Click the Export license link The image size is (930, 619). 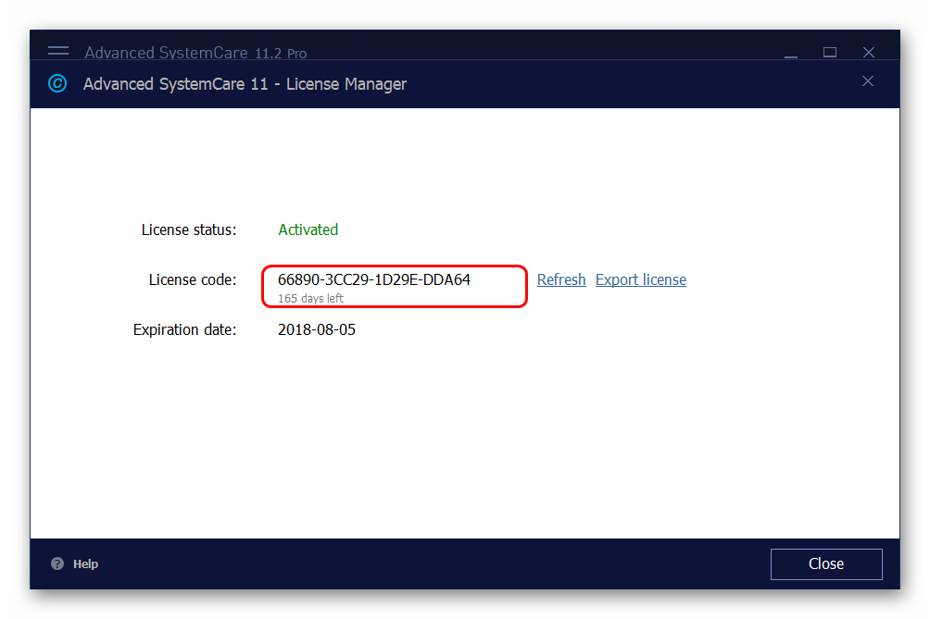click(641, 279)
